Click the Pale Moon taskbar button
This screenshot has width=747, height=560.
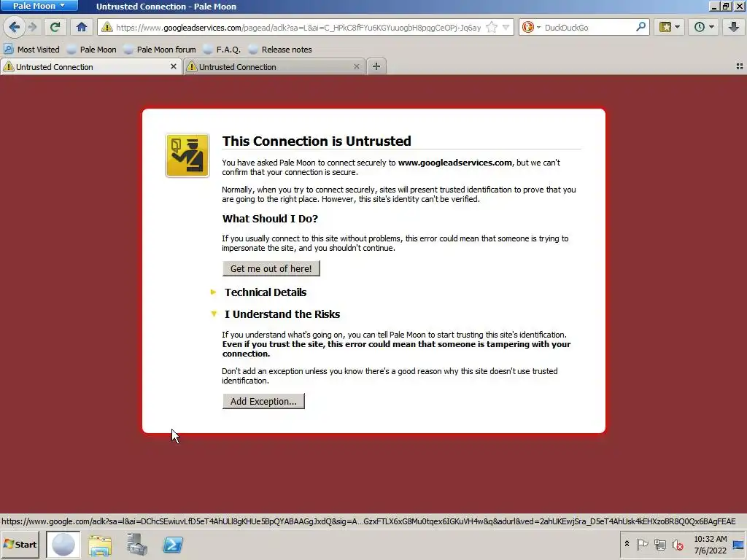click(x=63, y=545)
